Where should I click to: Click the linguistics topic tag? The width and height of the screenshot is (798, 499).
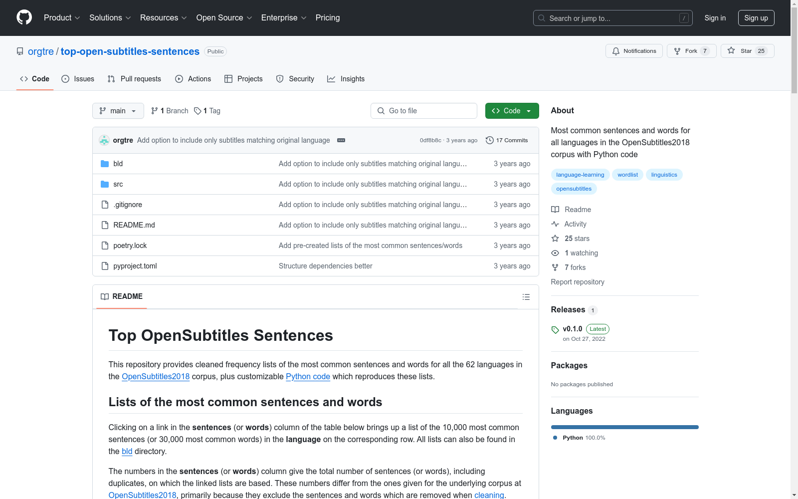click(664, 175)
